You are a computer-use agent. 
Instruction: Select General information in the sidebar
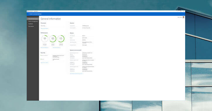(x=33, y=19)
